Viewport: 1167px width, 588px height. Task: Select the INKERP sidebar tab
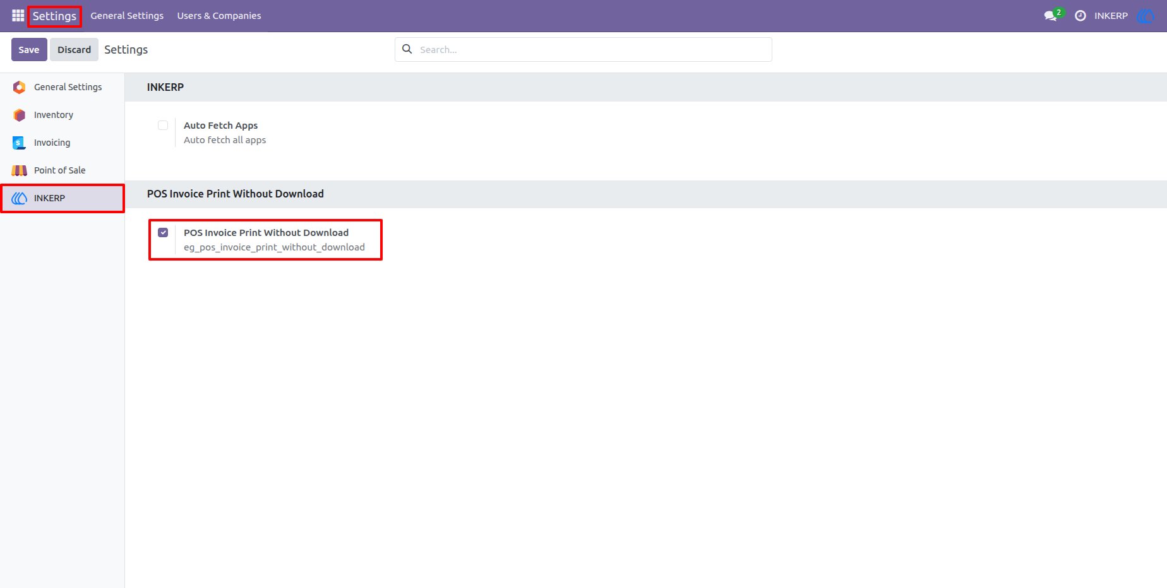tap(63, 198)
